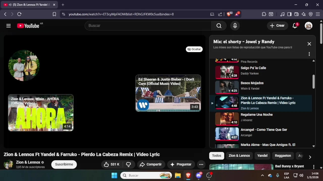Open Leo AI assistant icon
This screenshot has height=181, width=323.
(x=304, y=14)
